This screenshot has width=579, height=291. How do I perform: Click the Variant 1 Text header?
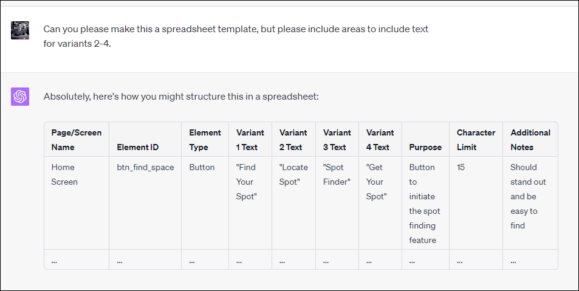coord(250,140)
